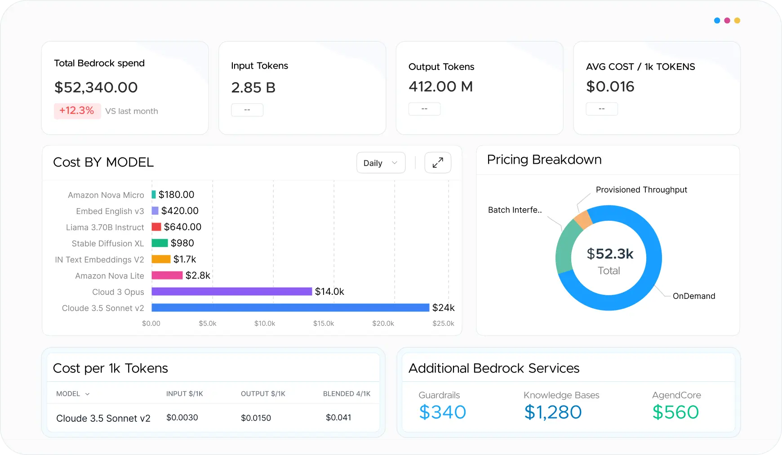The height and width of the screenshot is (455, 782).
Task: Click the $0.0030 input price cell
Action: point(182,418)
